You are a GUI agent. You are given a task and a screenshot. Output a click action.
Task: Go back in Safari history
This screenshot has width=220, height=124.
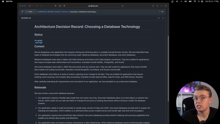(37, 6)
